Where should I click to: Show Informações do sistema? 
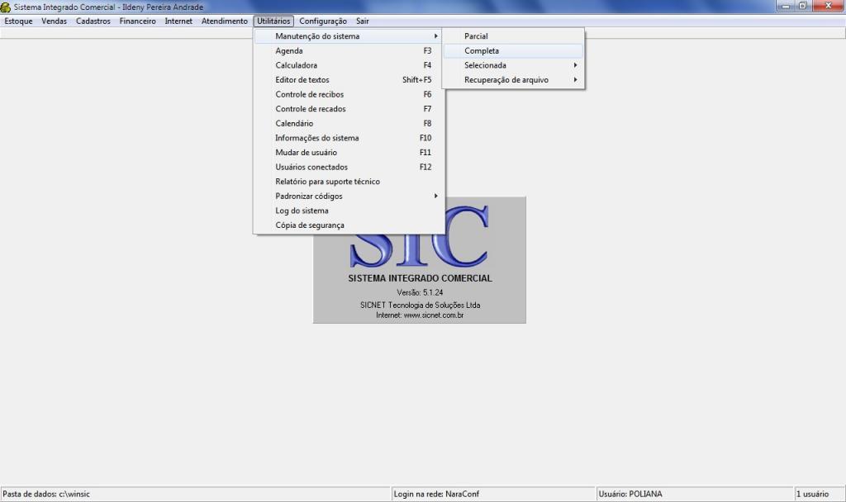pyautogui.click(x=349, y=138)
